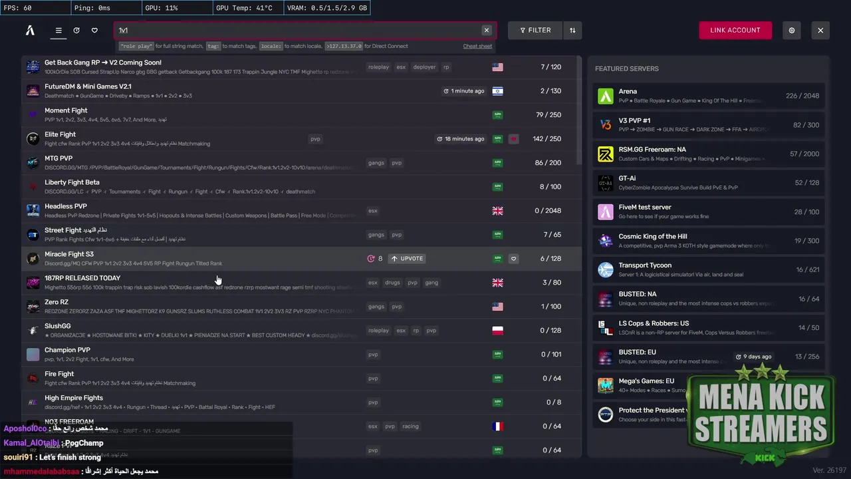Click the FutureDM & Mini Games server icon
Screen dimensions: 851x479
tap(33, 91)
